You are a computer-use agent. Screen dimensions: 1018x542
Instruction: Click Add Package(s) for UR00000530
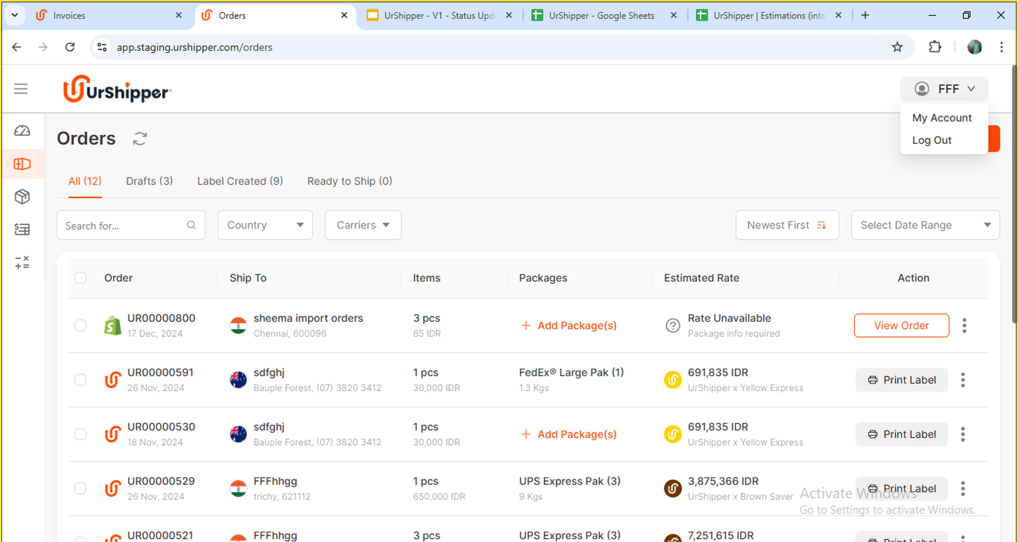pyautogui.click(x=569, y=434)
